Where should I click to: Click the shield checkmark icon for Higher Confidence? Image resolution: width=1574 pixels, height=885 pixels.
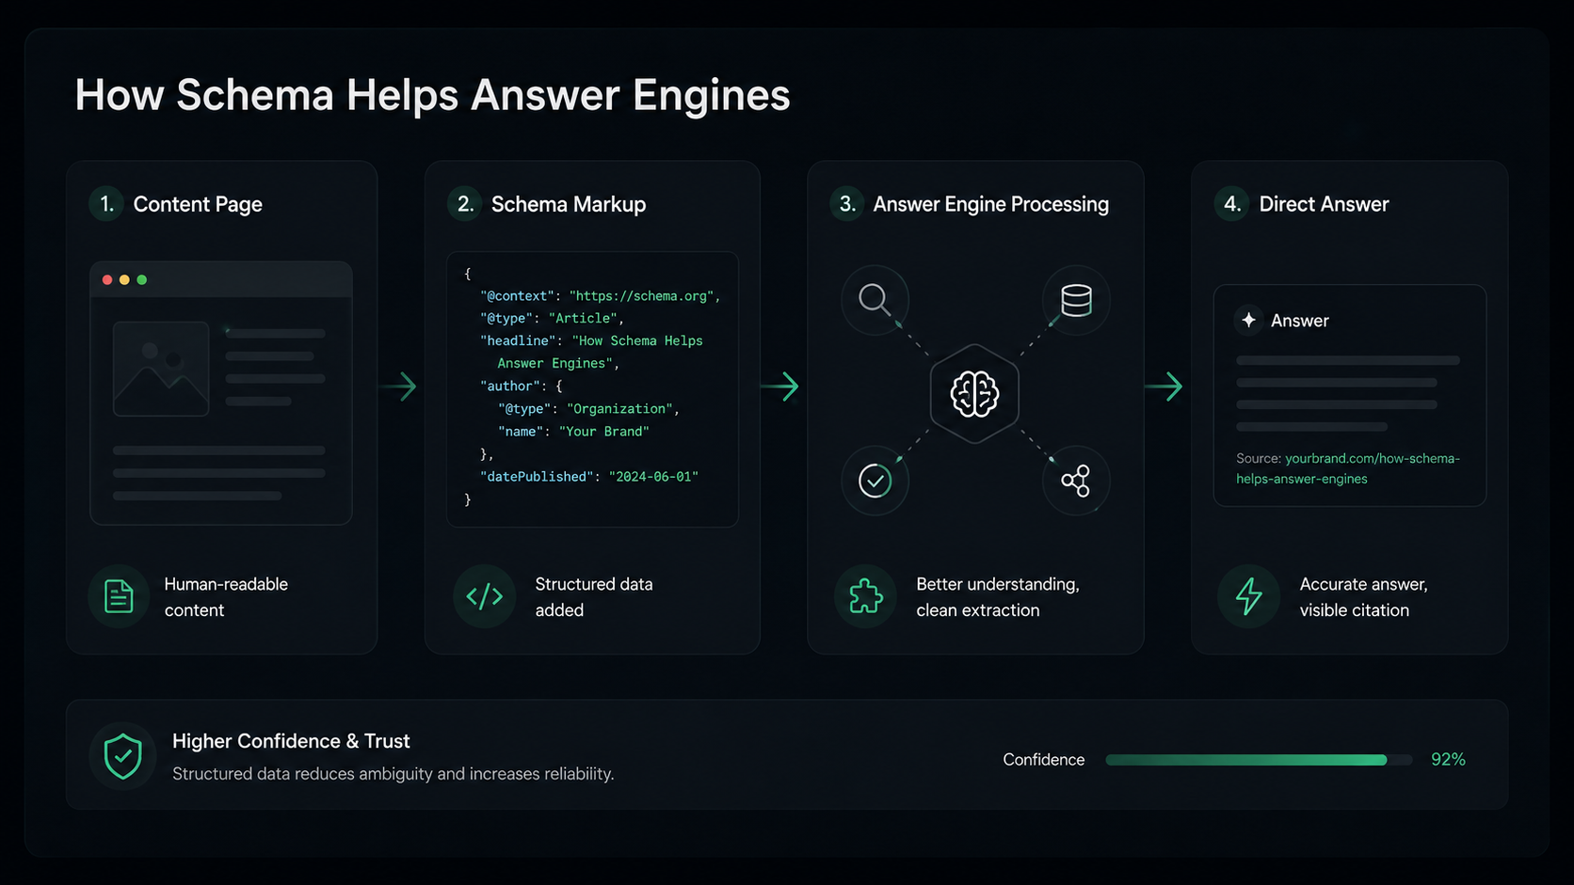(x=123, y=756)
